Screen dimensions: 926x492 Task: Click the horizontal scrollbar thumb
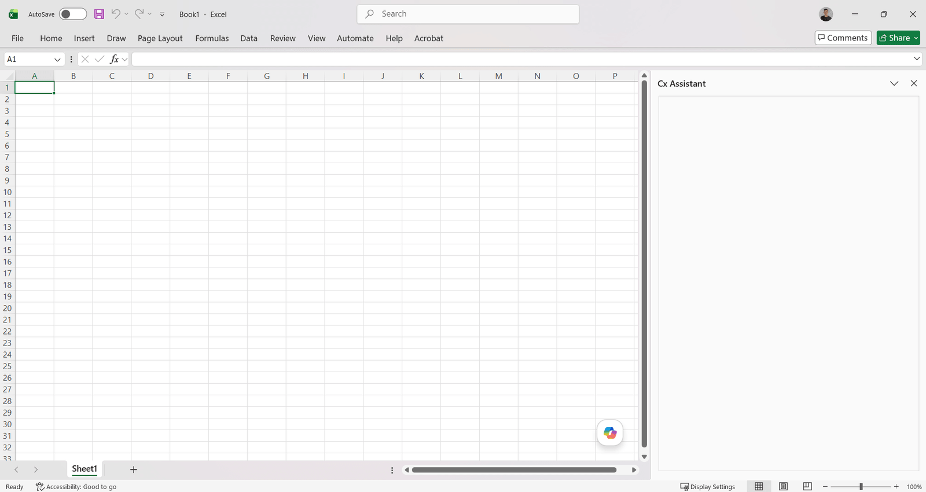pos(514,470)
